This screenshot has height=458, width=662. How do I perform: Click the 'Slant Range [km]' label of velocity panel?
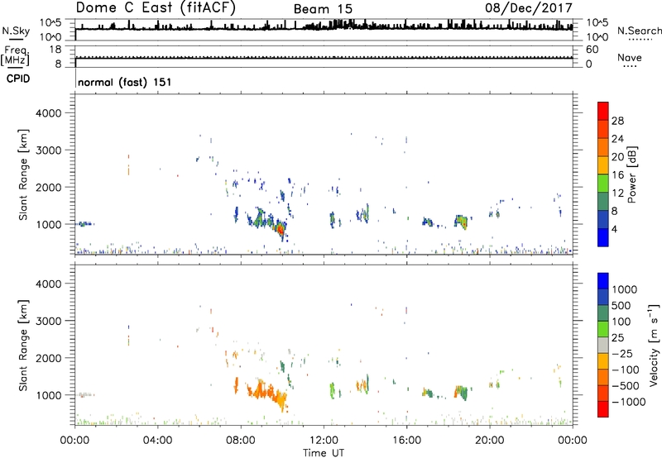22,345
